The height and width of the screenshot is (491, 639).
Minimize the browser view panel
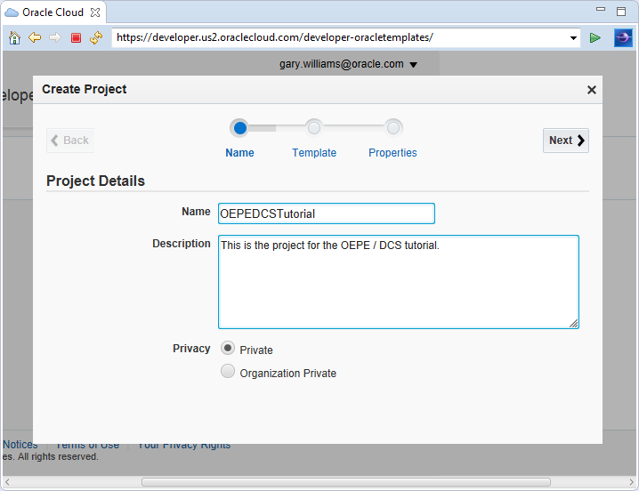[x=600, y=9]
